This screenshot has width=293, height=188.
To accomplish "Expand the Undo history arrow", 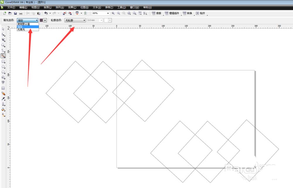I will (x=50, y=13).
